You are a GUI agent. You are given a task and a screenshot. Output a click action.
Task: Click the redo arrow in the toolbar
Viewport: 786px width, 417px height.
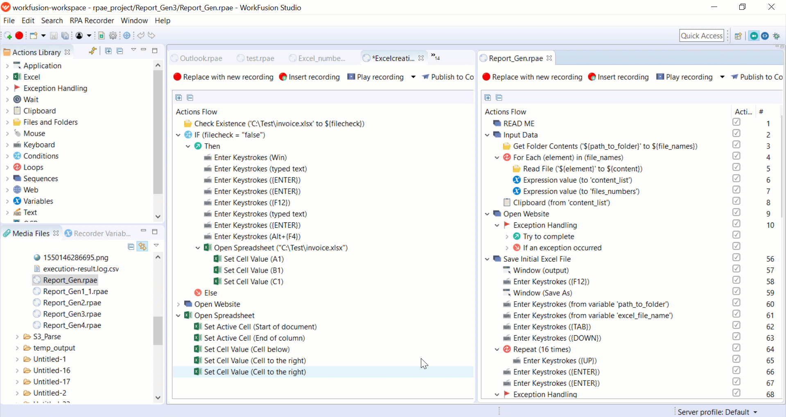151,36
